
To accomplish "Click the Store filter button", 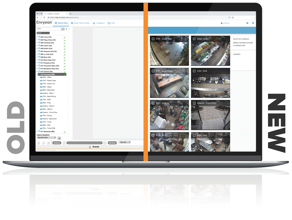I will [x=43, y=33].
